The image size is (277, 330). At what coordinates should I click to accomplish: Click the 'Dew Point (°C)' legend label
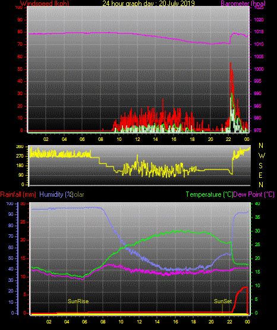[254, 194]
